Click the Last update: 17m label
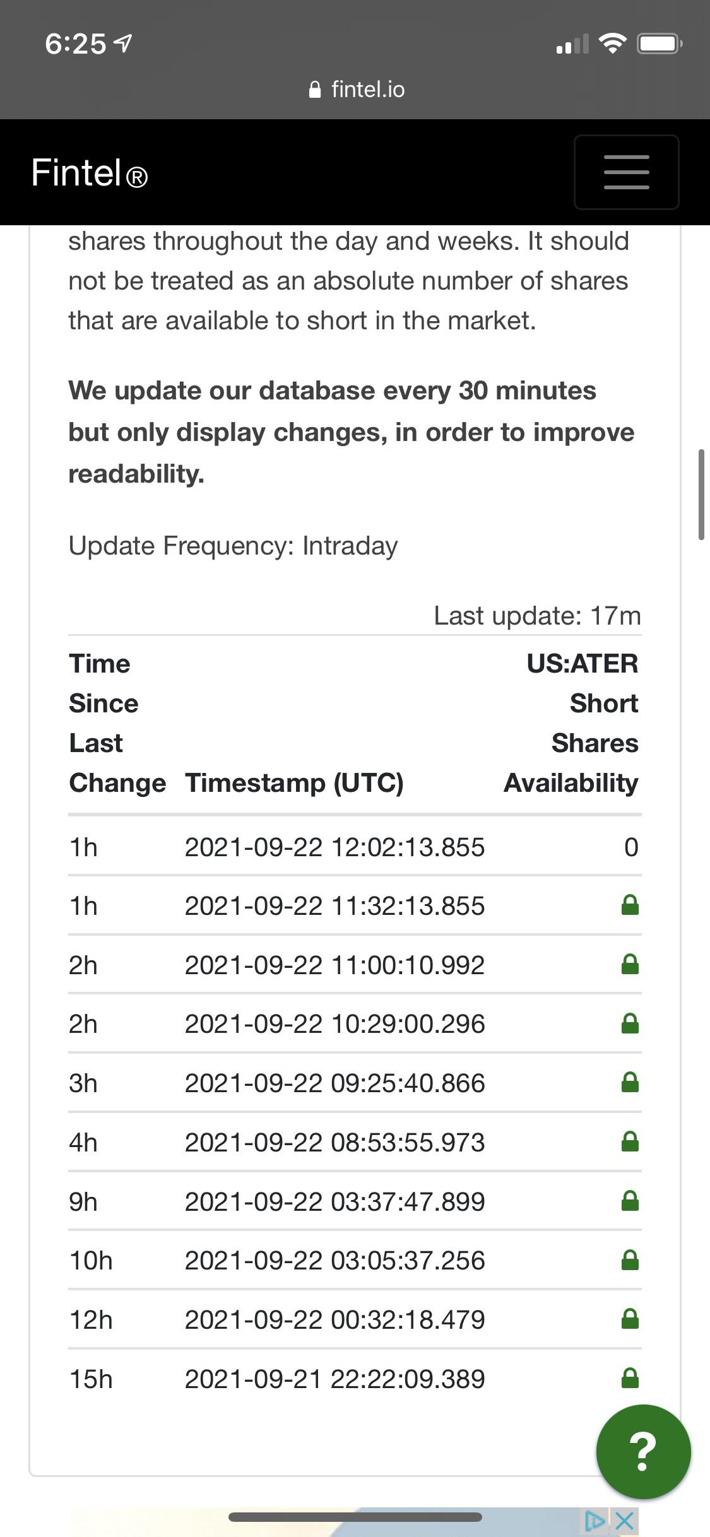Viewport: 710px width, 1537px height. point(536,615)
